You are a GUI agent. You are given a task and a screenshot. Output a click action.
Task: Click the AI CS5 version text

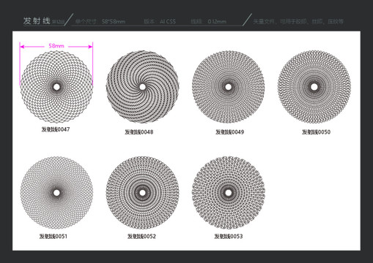(x=168, y=21)
